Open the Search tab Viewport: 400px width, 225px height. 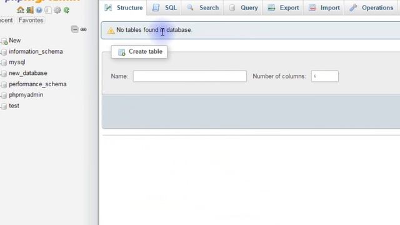pyautogui.click(x=202, y=7)
